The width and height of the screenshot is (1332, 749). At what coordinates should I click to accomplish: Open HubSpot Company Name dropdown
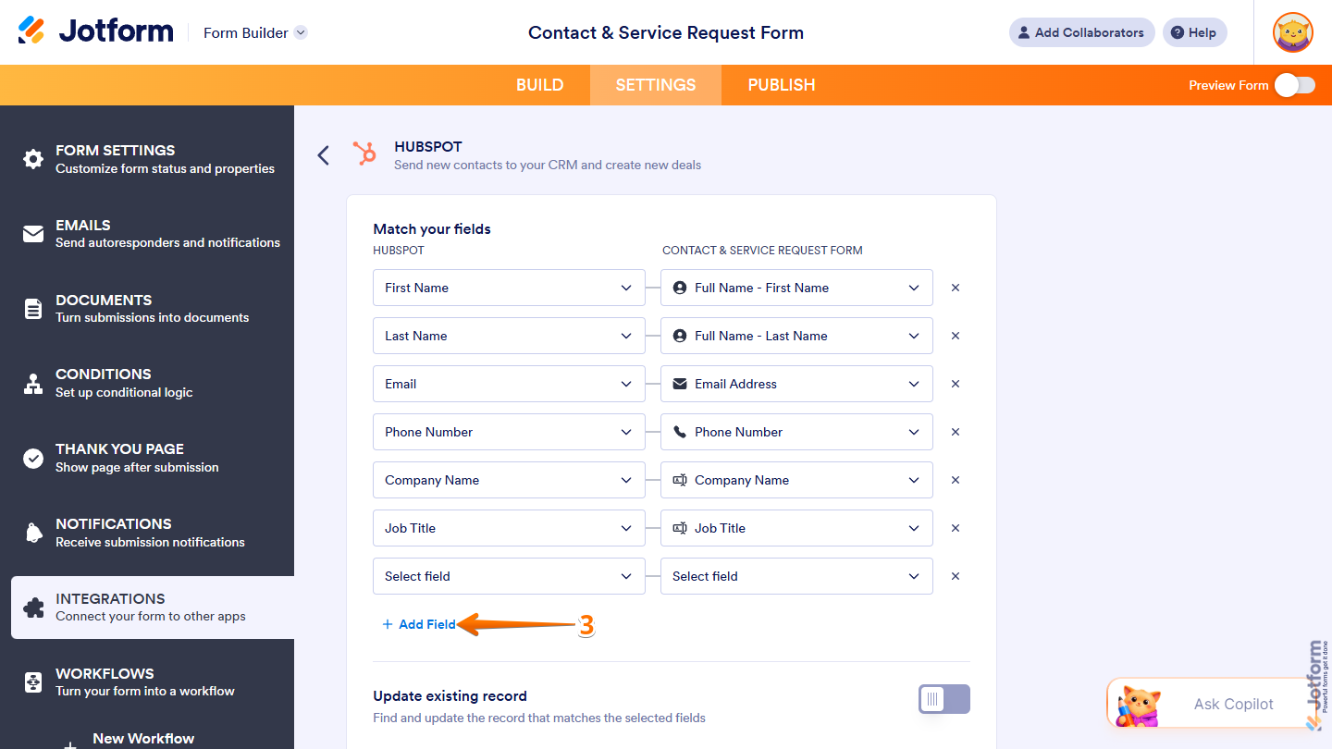[509, 480]
